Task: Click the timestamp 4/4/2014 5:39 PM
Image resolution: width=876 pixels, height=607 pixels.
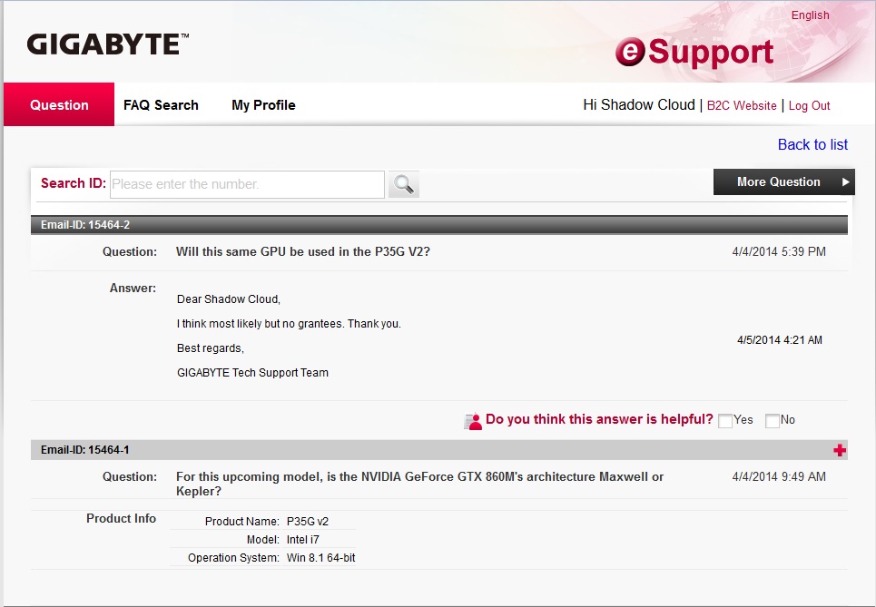Action: coord(779,252)
